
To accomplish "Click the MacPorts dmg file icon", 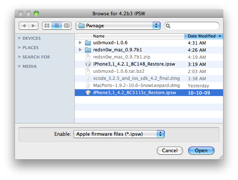I will point(88,85).
